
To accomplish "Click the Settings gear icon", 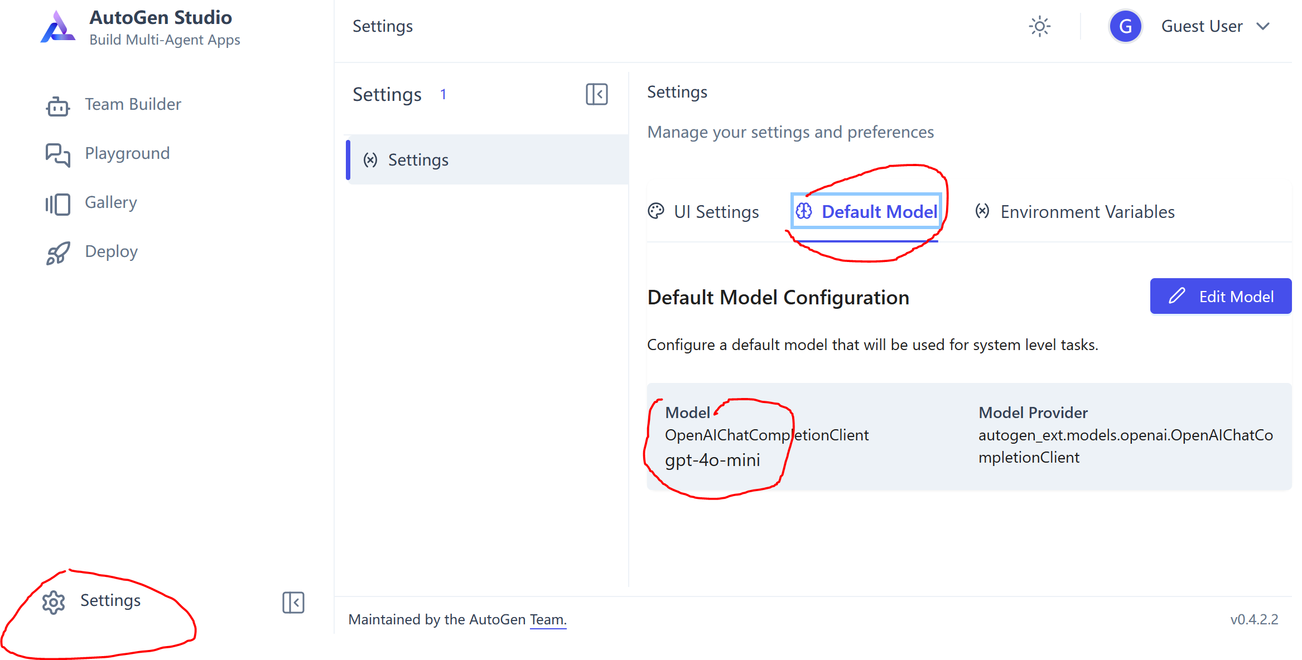I will pos(54,602).
